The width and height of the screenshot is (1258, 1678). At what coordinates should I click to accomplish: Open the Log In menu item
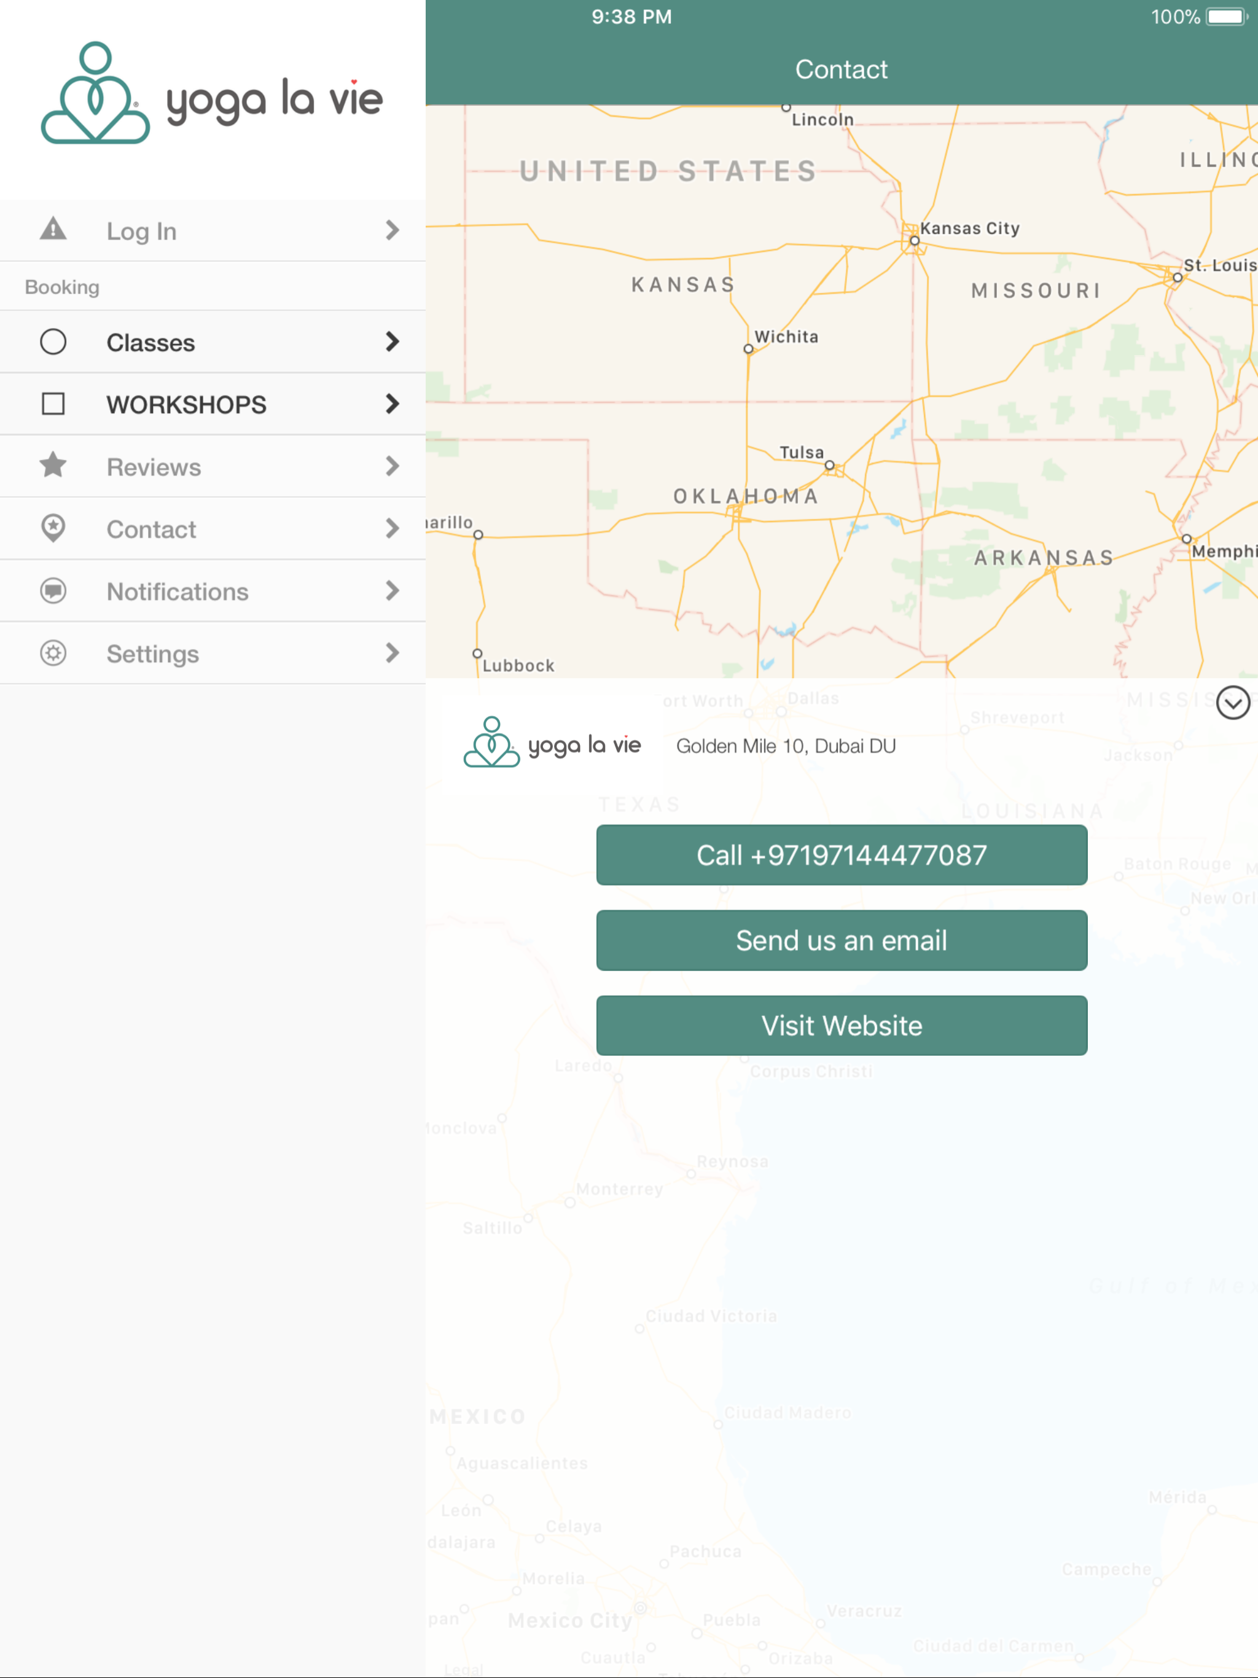point(213,230)
